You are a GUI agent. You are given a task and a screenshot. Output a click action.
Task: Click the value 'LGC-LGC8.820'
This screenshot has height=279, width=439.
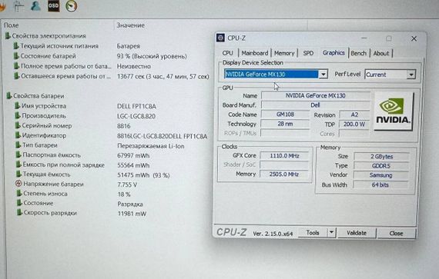coord(136,116)
